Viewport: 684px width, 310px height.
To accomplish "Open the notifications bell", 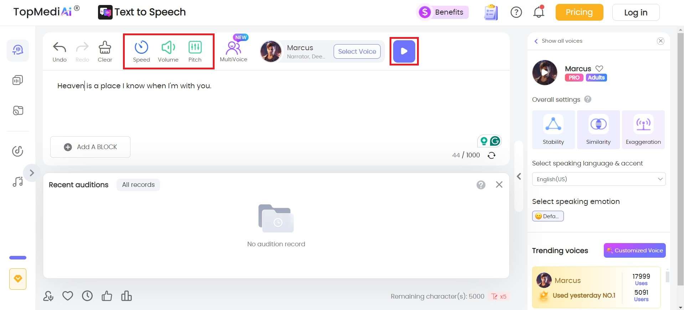I will click(539, 12).
